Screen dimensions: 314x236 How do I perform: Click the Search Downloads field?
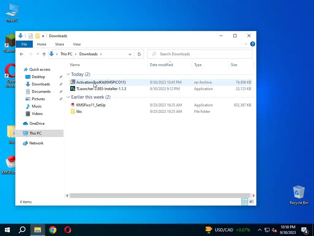200,54
